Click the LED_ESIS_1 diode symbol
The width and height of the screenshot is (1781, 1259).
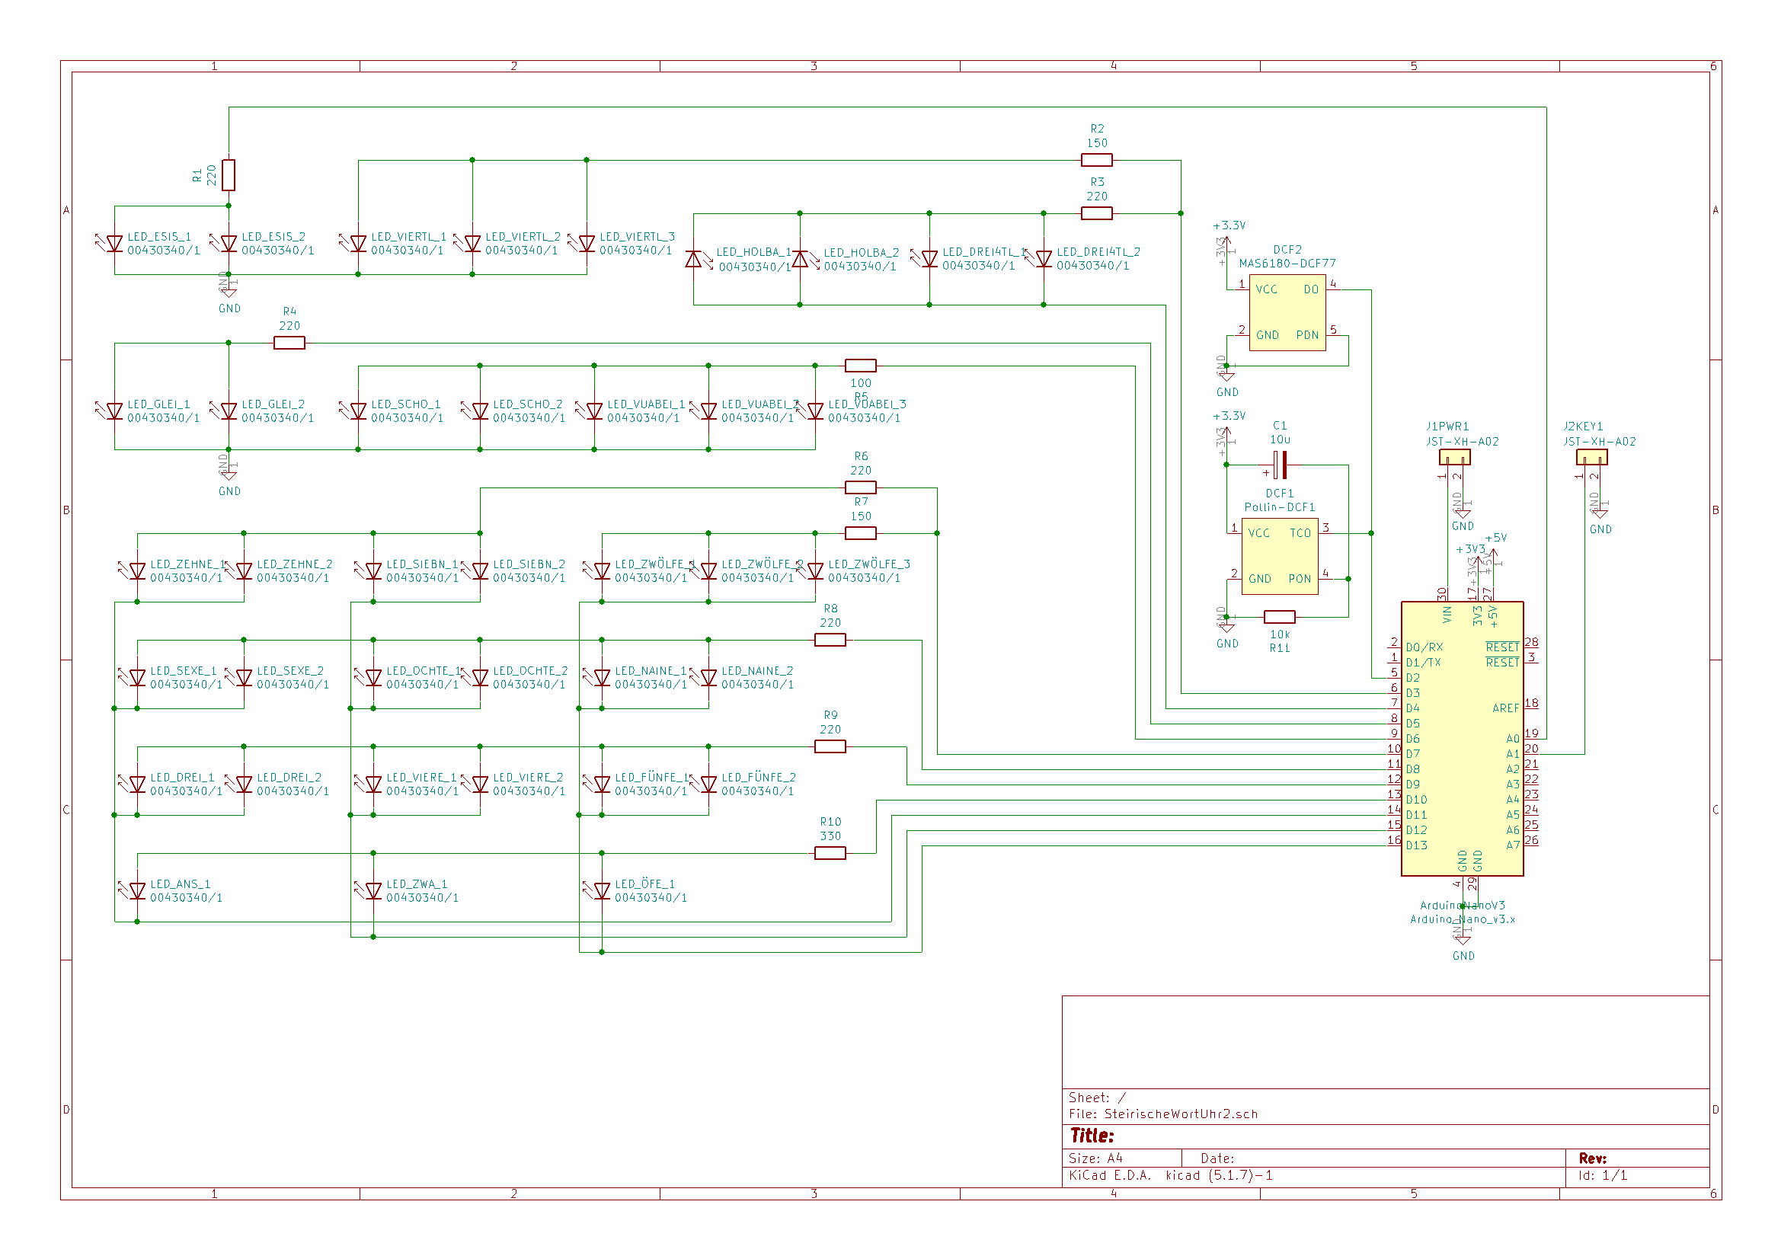[x=115, y=244]
